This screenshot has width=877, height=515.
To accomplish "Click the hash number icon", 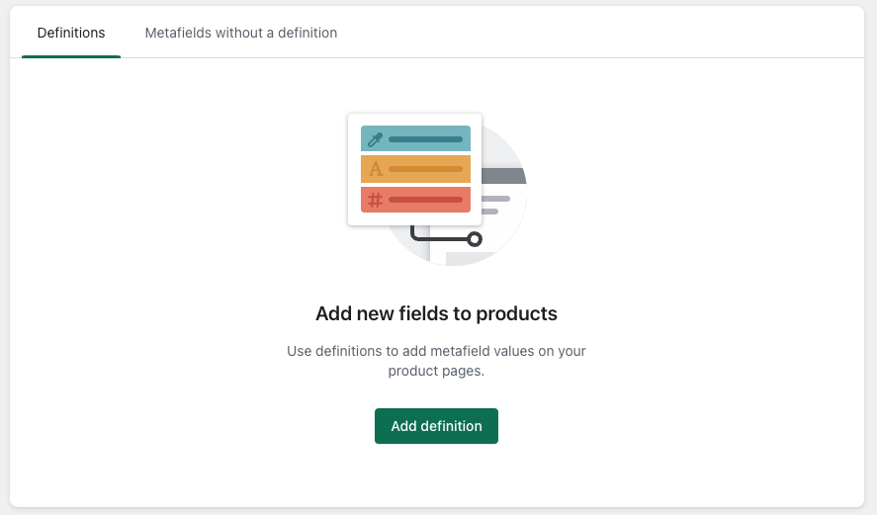I will [x=375, y=200].
